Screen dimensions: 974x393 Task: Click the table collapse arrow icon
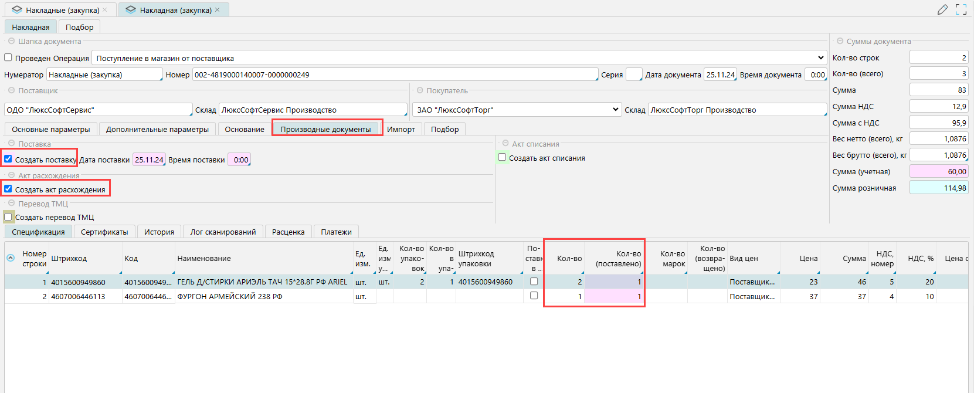(11, 258)
